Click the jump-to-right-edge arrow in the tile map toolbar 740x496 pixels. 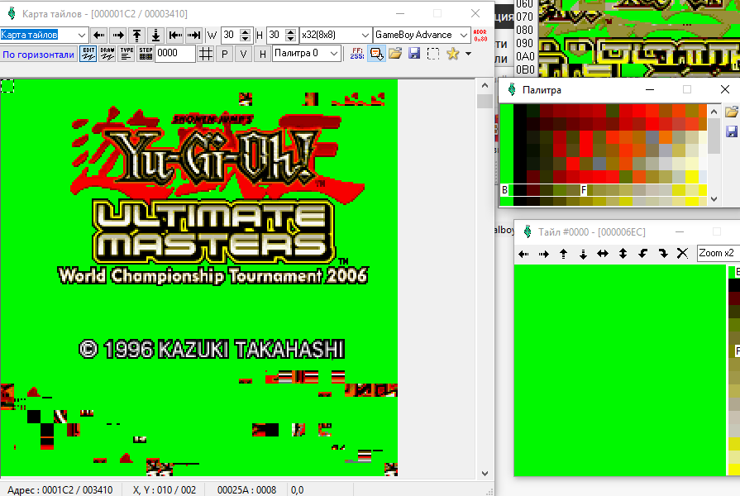click(194, 35)
